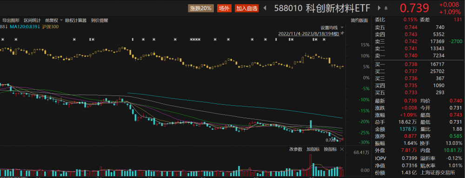
Task: Open the 区间统计 tool
Action: 33,20
